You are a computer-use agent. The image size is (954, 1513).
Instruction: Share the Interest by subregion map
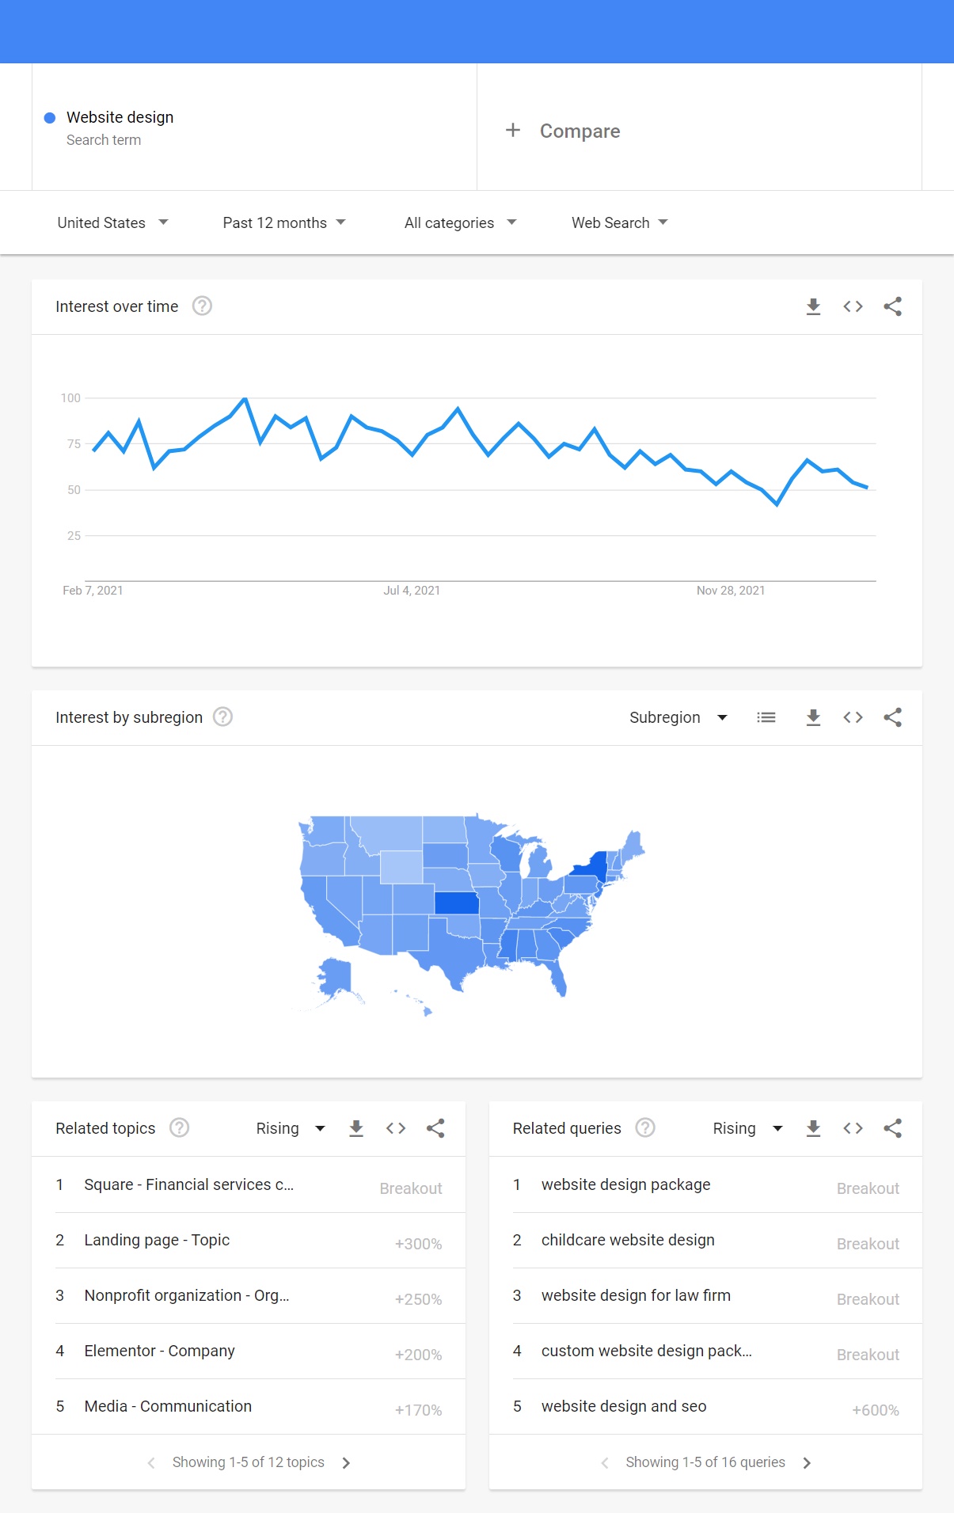point(893,717)
